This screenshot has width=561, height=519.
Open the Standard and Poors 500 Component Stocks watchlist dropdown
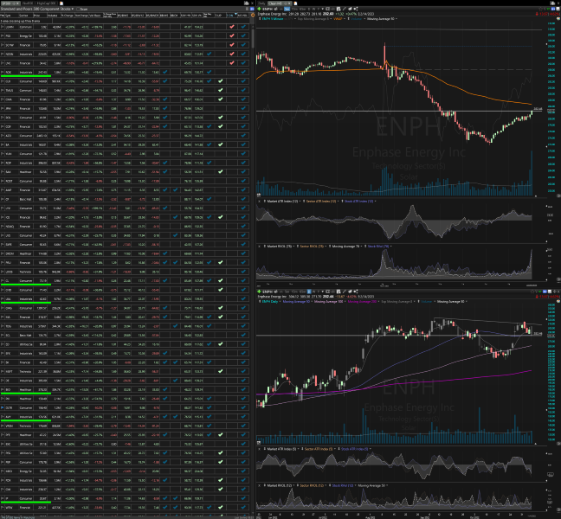(72, 9)
